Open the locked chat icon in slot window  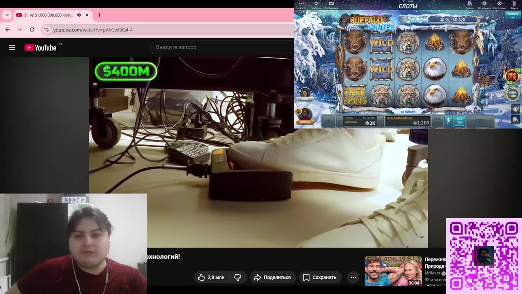pyautogui.click(x=515, y=109)
